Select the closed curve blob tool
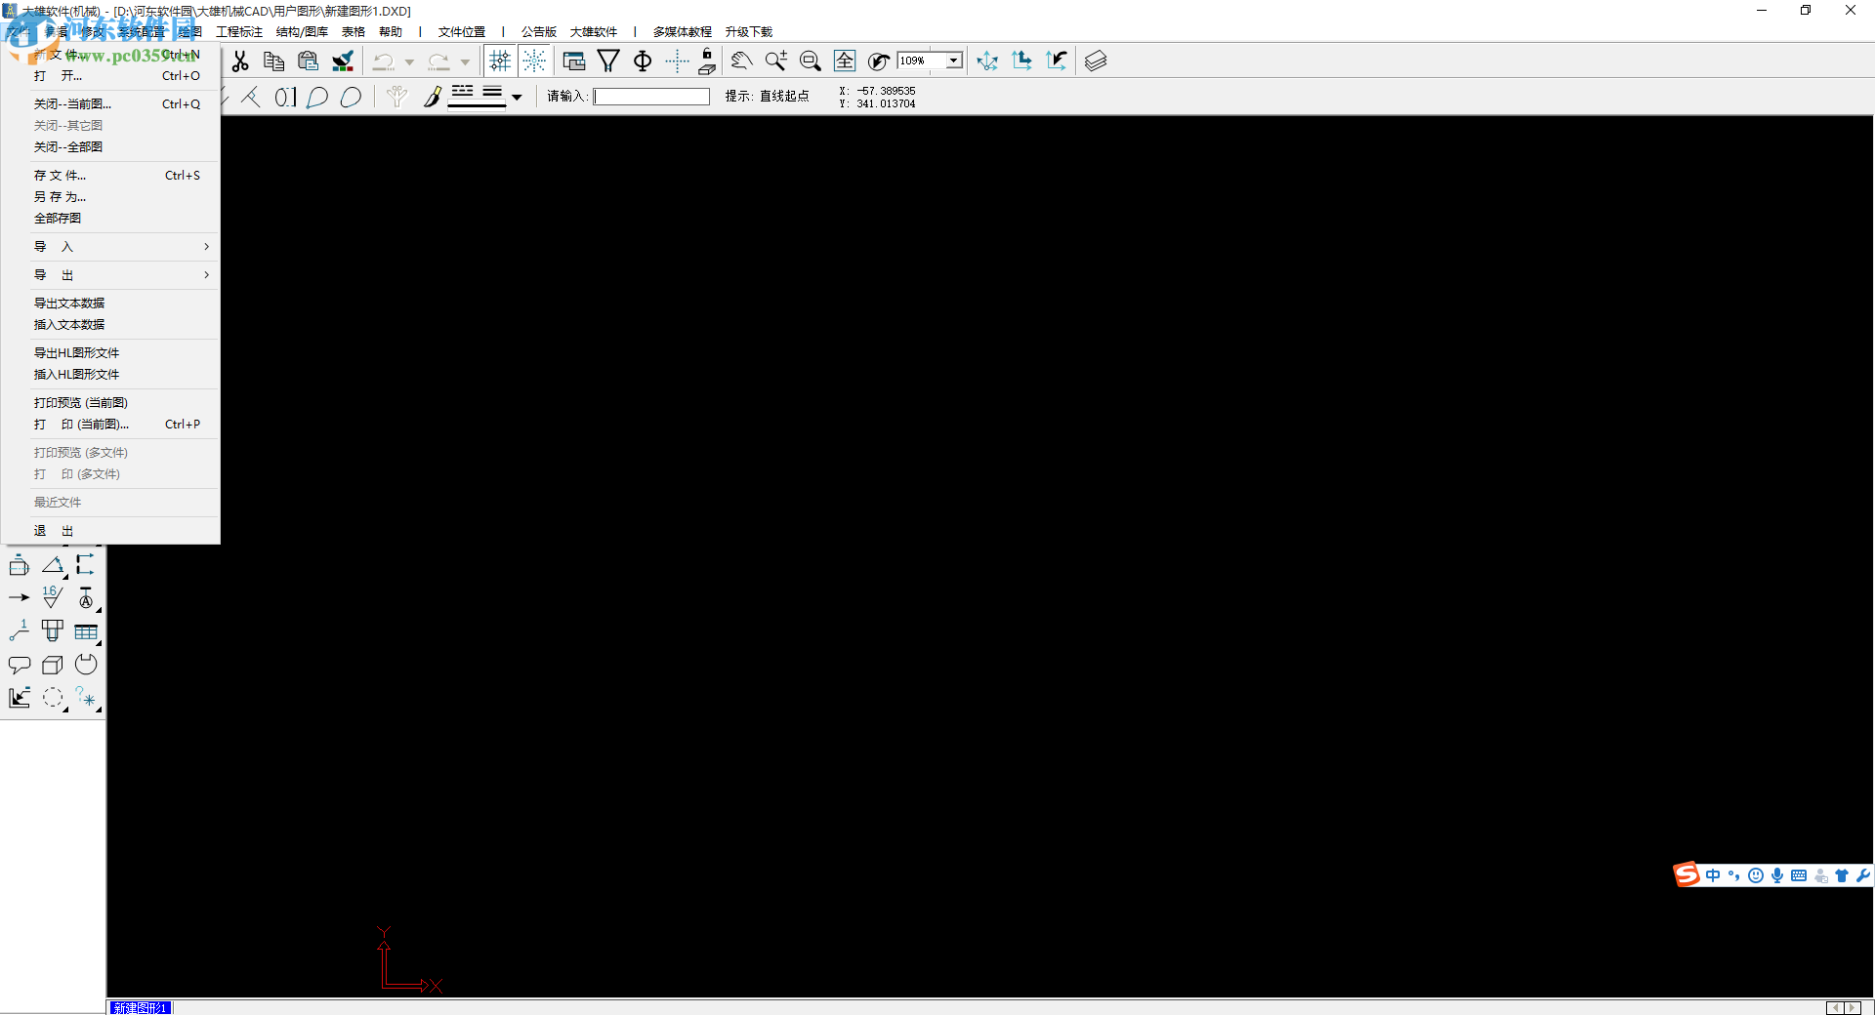1875x1015 pixels. tap(317, 97)
